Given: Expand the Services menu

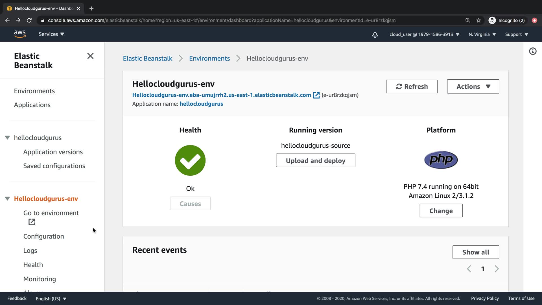Looking at the screenshot, I should (x=51, y=34).
